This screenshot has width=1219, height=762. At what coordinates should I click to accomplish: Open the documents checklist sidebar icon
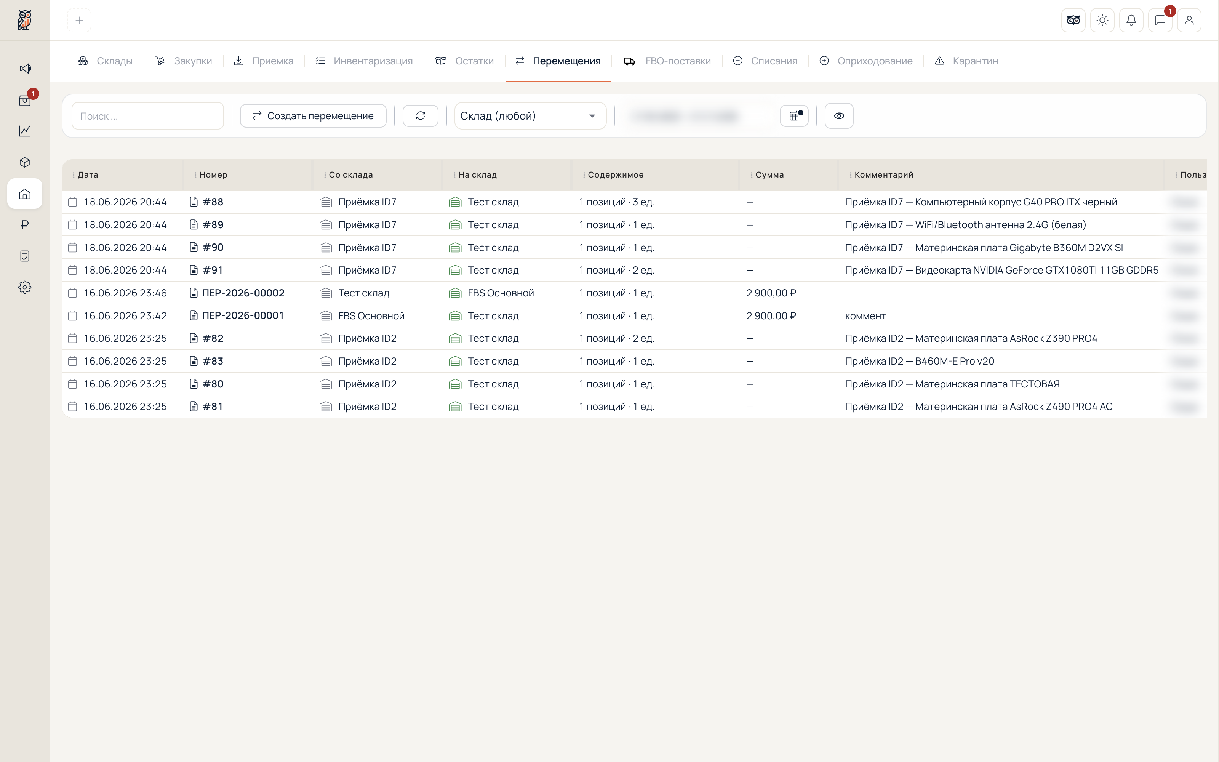coord(25,256)
